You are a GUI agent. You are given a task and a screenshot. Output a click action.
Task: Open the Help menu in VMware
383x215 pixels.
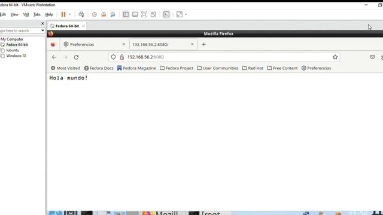(x=49, y=14)
